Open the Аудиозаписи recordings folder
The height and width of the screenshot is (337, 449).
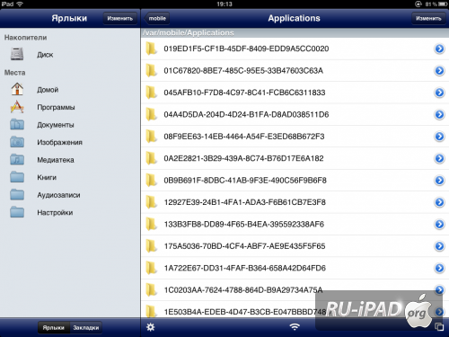[x=70, y=195]
